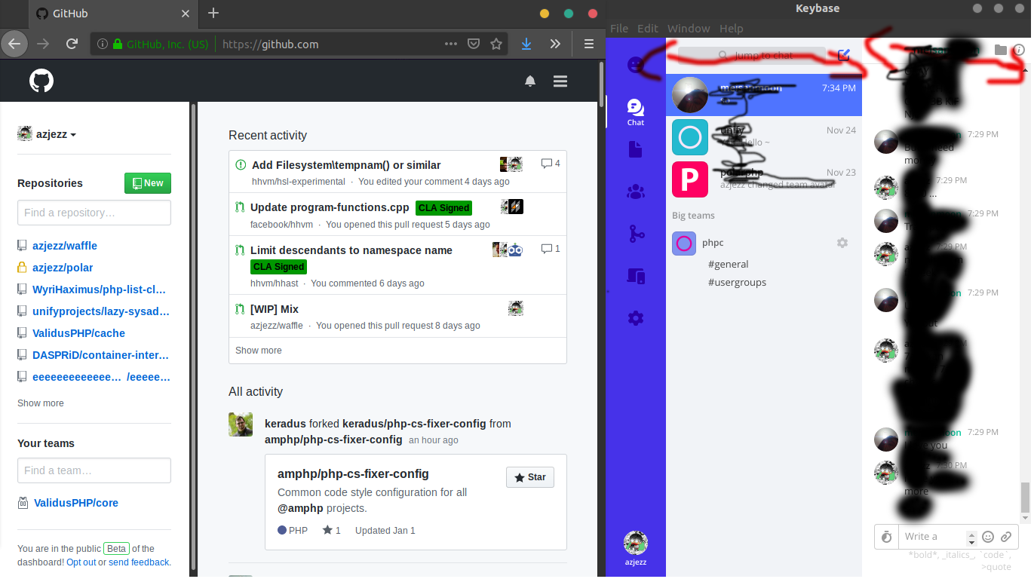The image size is (1034, 579).
Task: Open ValidusPHP/cache repository link
Action: tap(78, 333)
